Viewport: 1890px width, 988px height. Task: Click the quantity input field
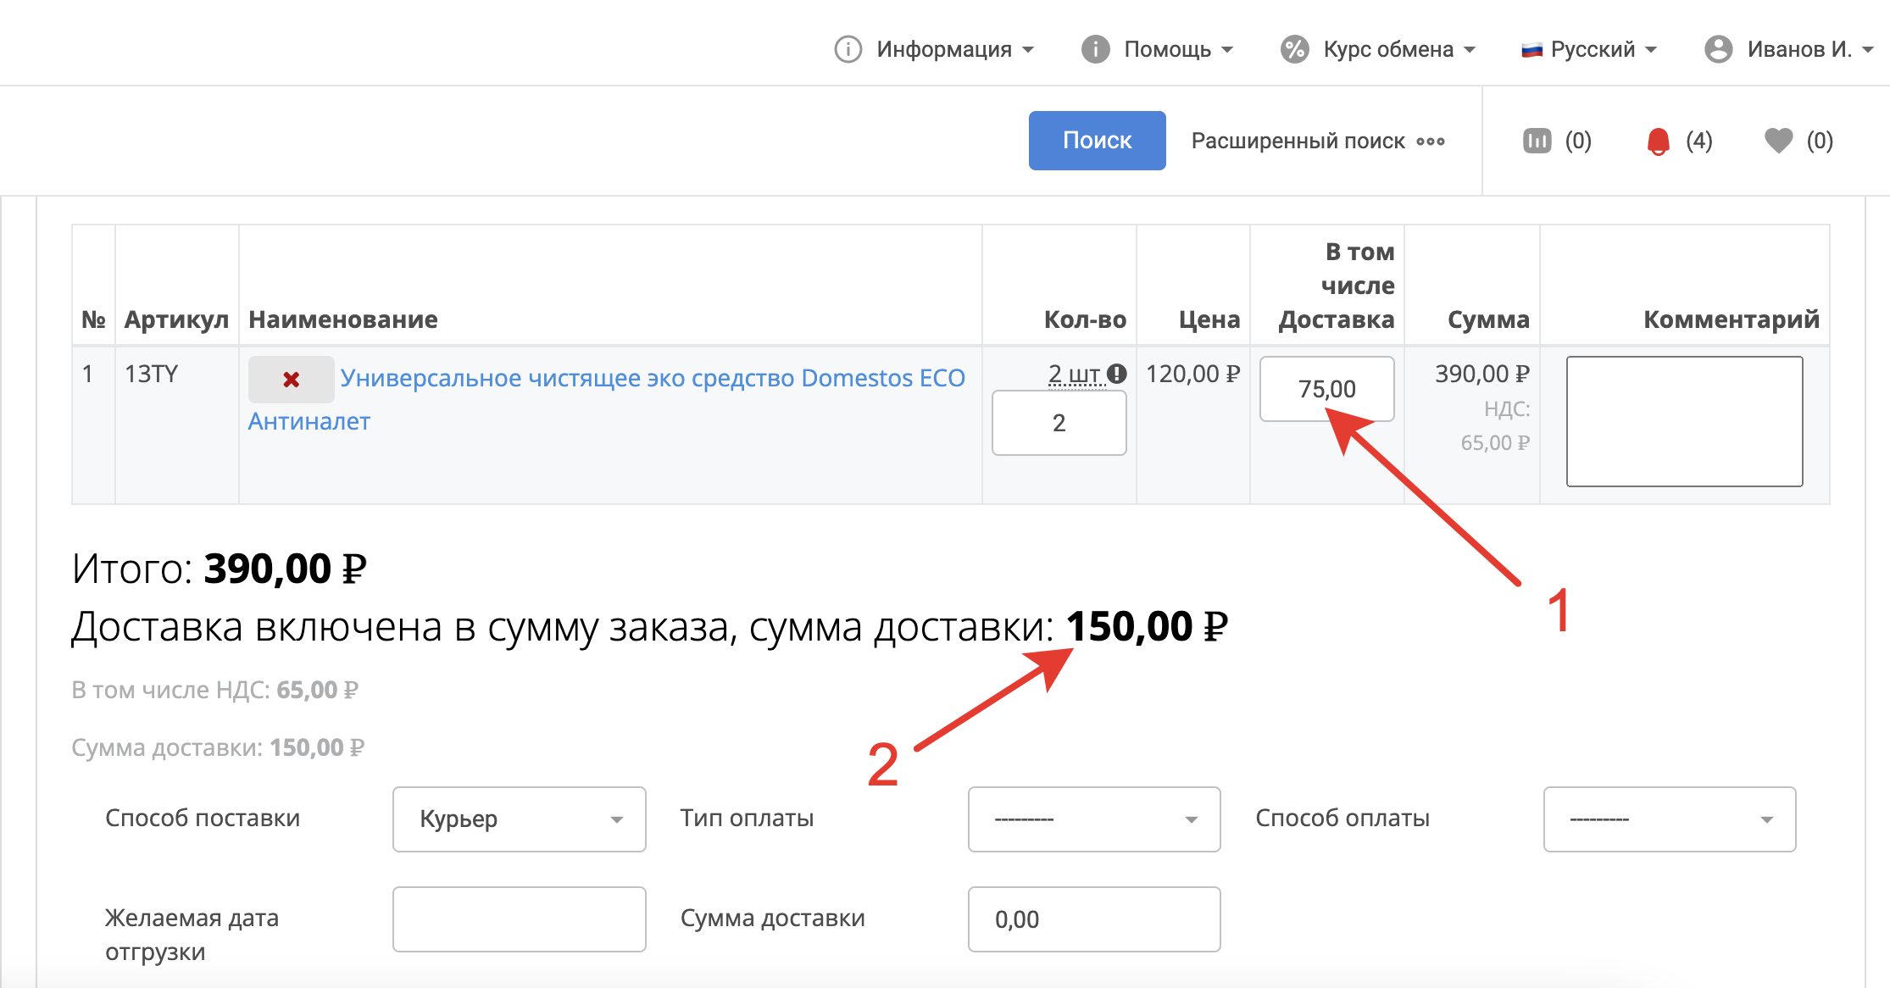[x=1059, y=423]
